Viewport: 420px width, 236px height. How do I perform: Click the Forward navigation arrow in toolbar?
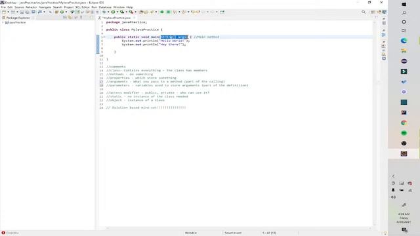212,12
